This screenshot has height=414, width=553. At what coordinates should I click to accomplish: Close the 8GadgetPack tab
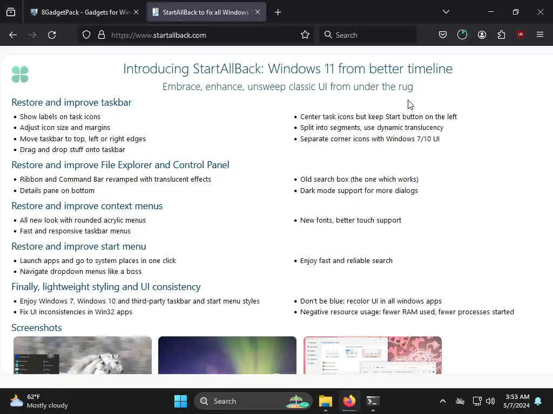136,12
